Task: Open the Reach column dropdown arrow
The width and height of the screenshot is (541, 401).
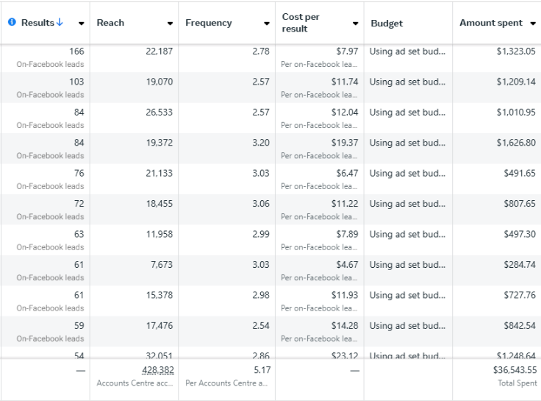Action: click(x=170, y=24)
